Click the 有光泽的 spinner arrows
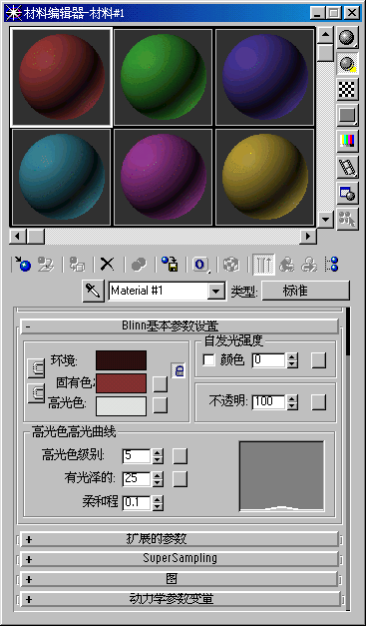366x626 pixels. tap(158, 479)
